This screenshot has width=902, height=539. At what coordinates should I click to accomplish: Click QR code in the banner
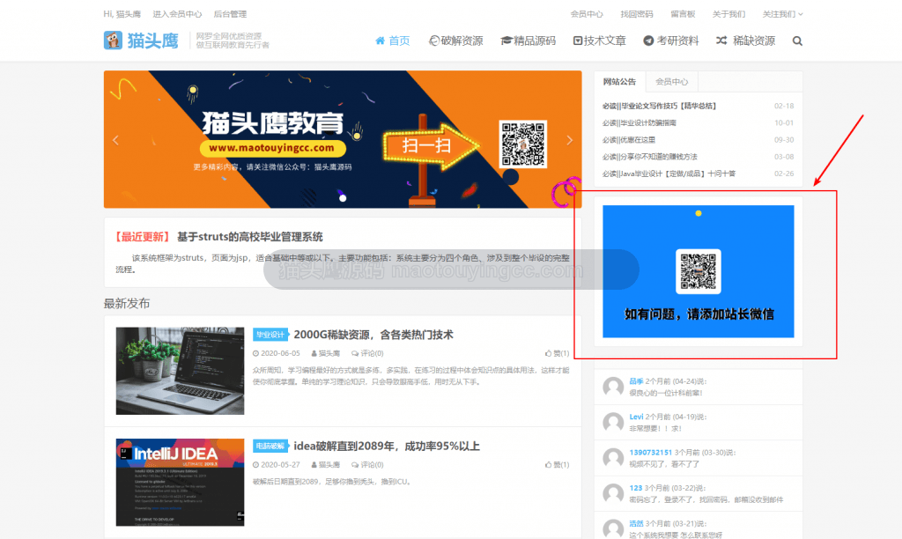click(x=523, y=144)
